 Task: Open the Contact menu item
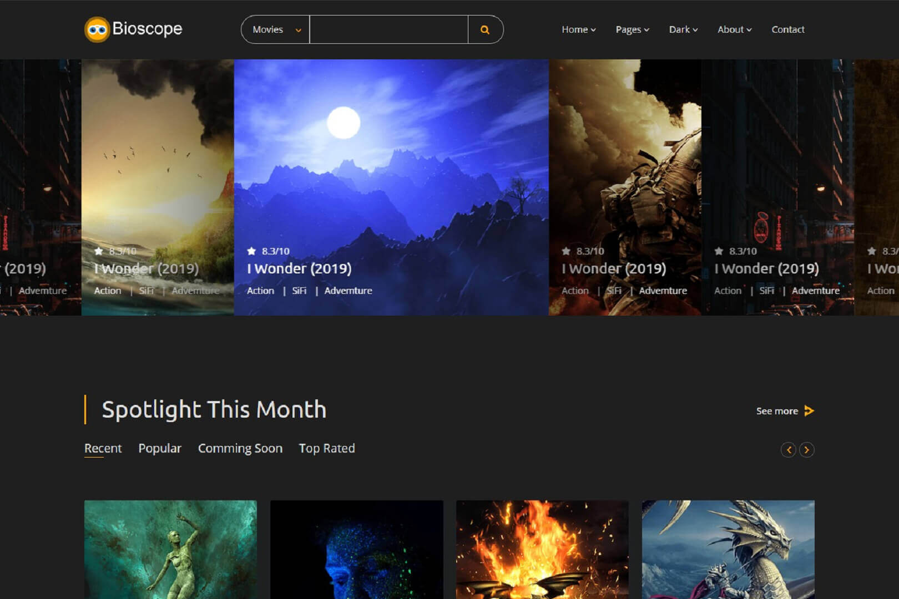point(787,29)
